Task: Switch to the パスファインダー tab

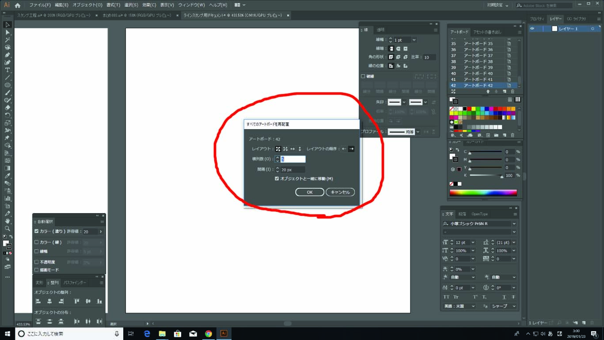Action: (x=75, y=282)
